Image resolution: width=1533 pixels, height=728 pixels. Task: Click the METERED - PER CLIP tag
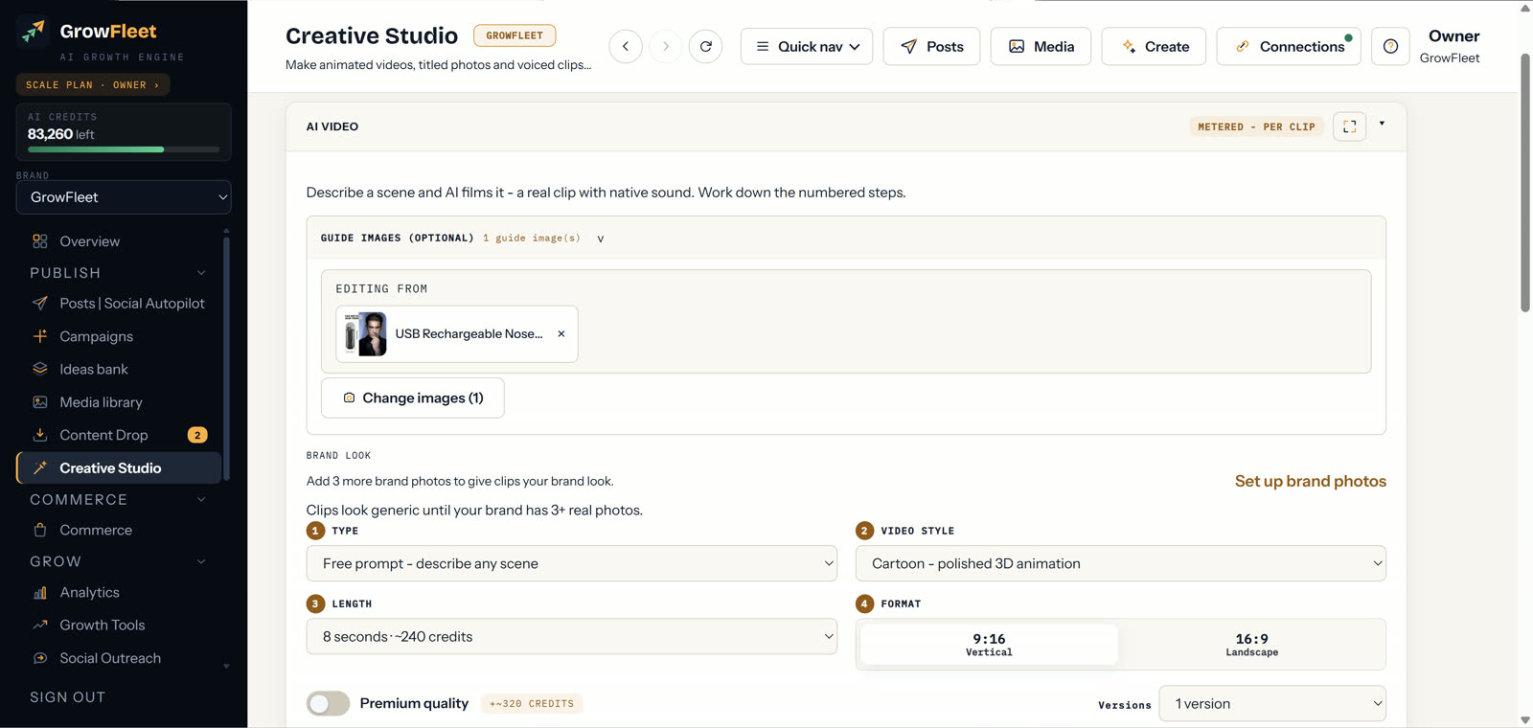point(1256,126)
